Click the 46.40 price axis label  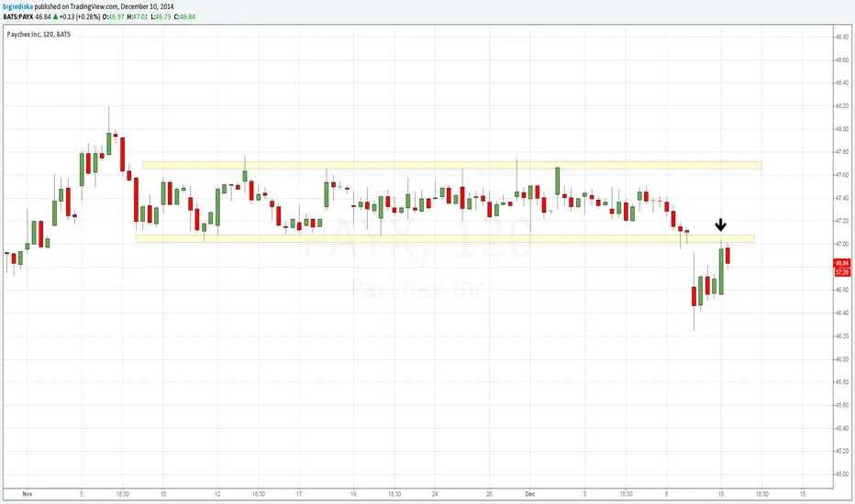point(842,312)
